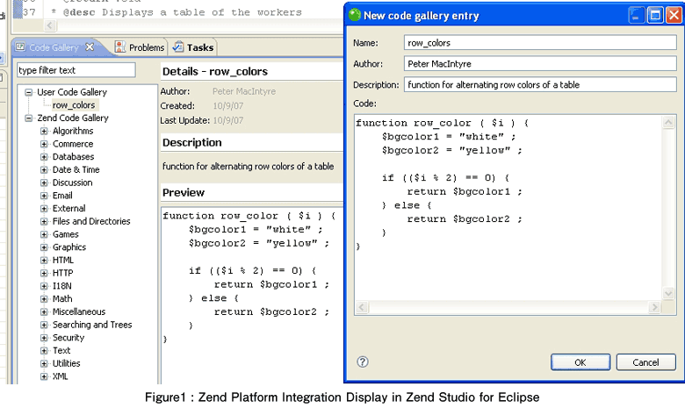Image resolution: width=685 pixels, height=408 pixels.
Task: Expand the Commerce category
Action: click(44, 144)
